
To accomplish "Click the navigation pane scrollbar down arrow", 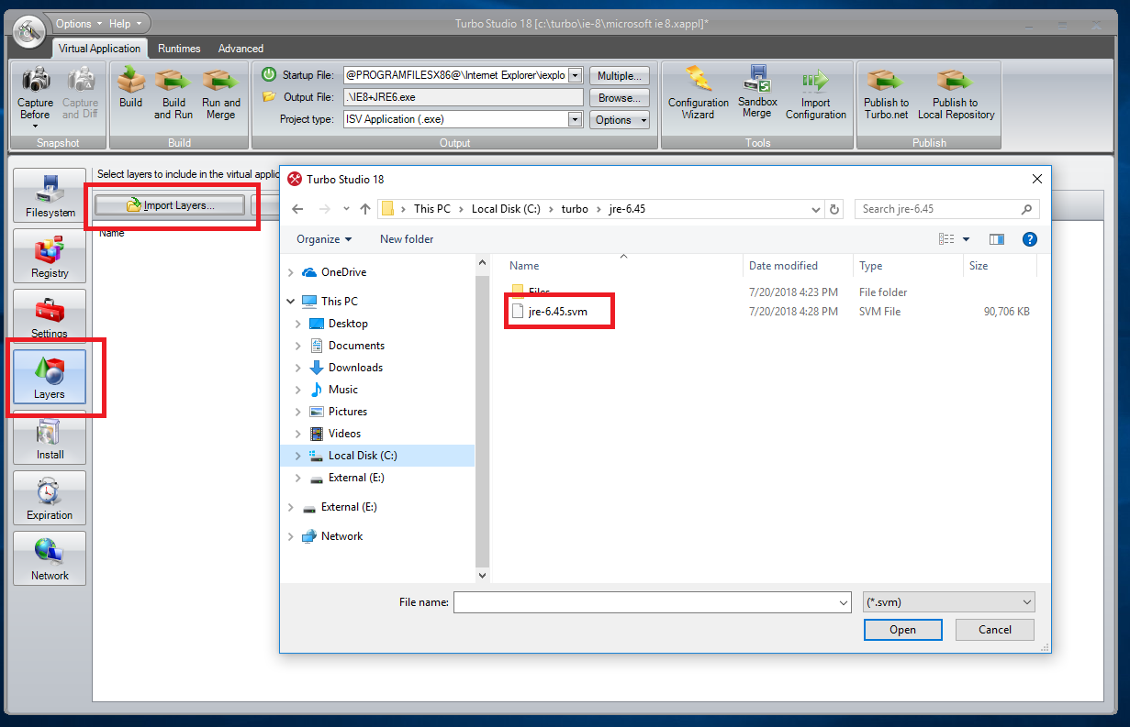I will tap(483, 576).
